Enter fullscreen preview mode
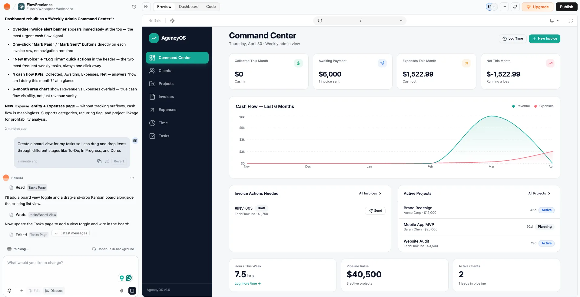Viewport: 580px width, 297px height. coord(571,21)
